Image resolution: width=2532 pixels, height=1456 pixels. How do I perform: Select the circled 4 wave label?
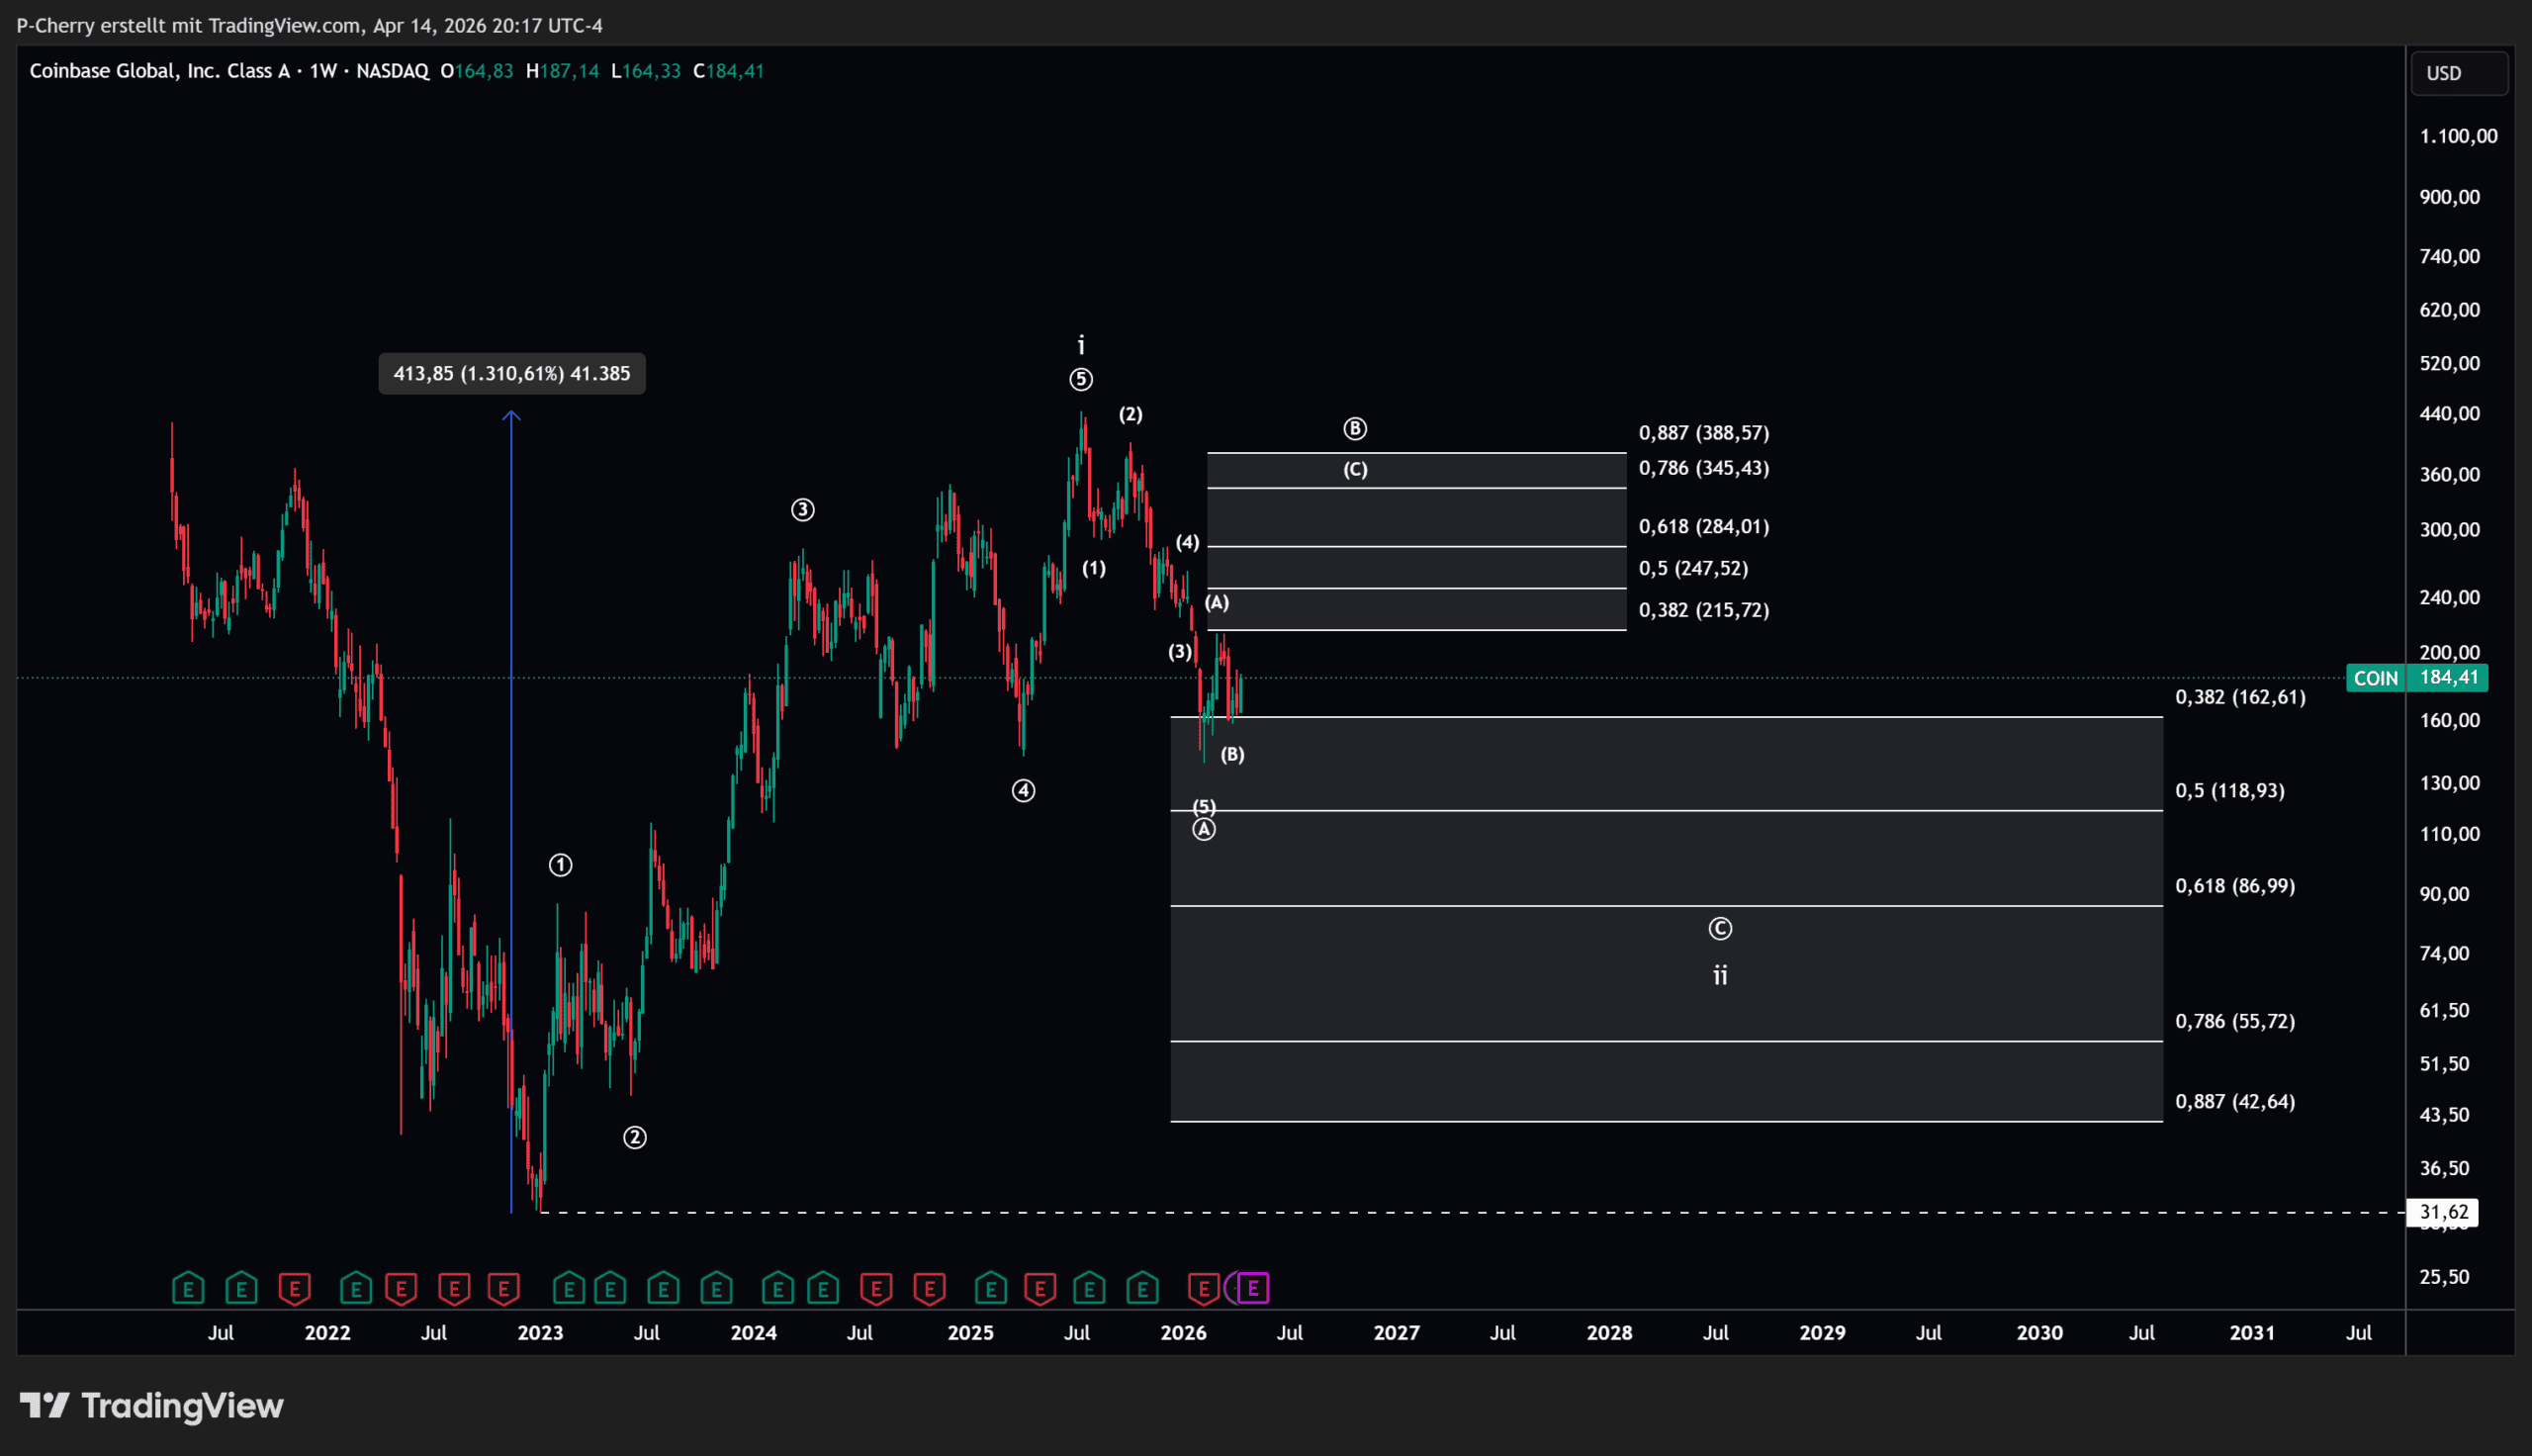(x=1023, y=791)
